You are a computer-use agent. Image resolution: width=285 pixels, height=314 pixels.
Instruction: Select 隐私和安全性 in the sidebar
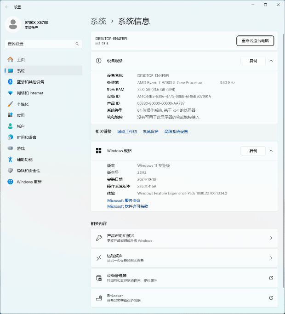coord(44,171)
